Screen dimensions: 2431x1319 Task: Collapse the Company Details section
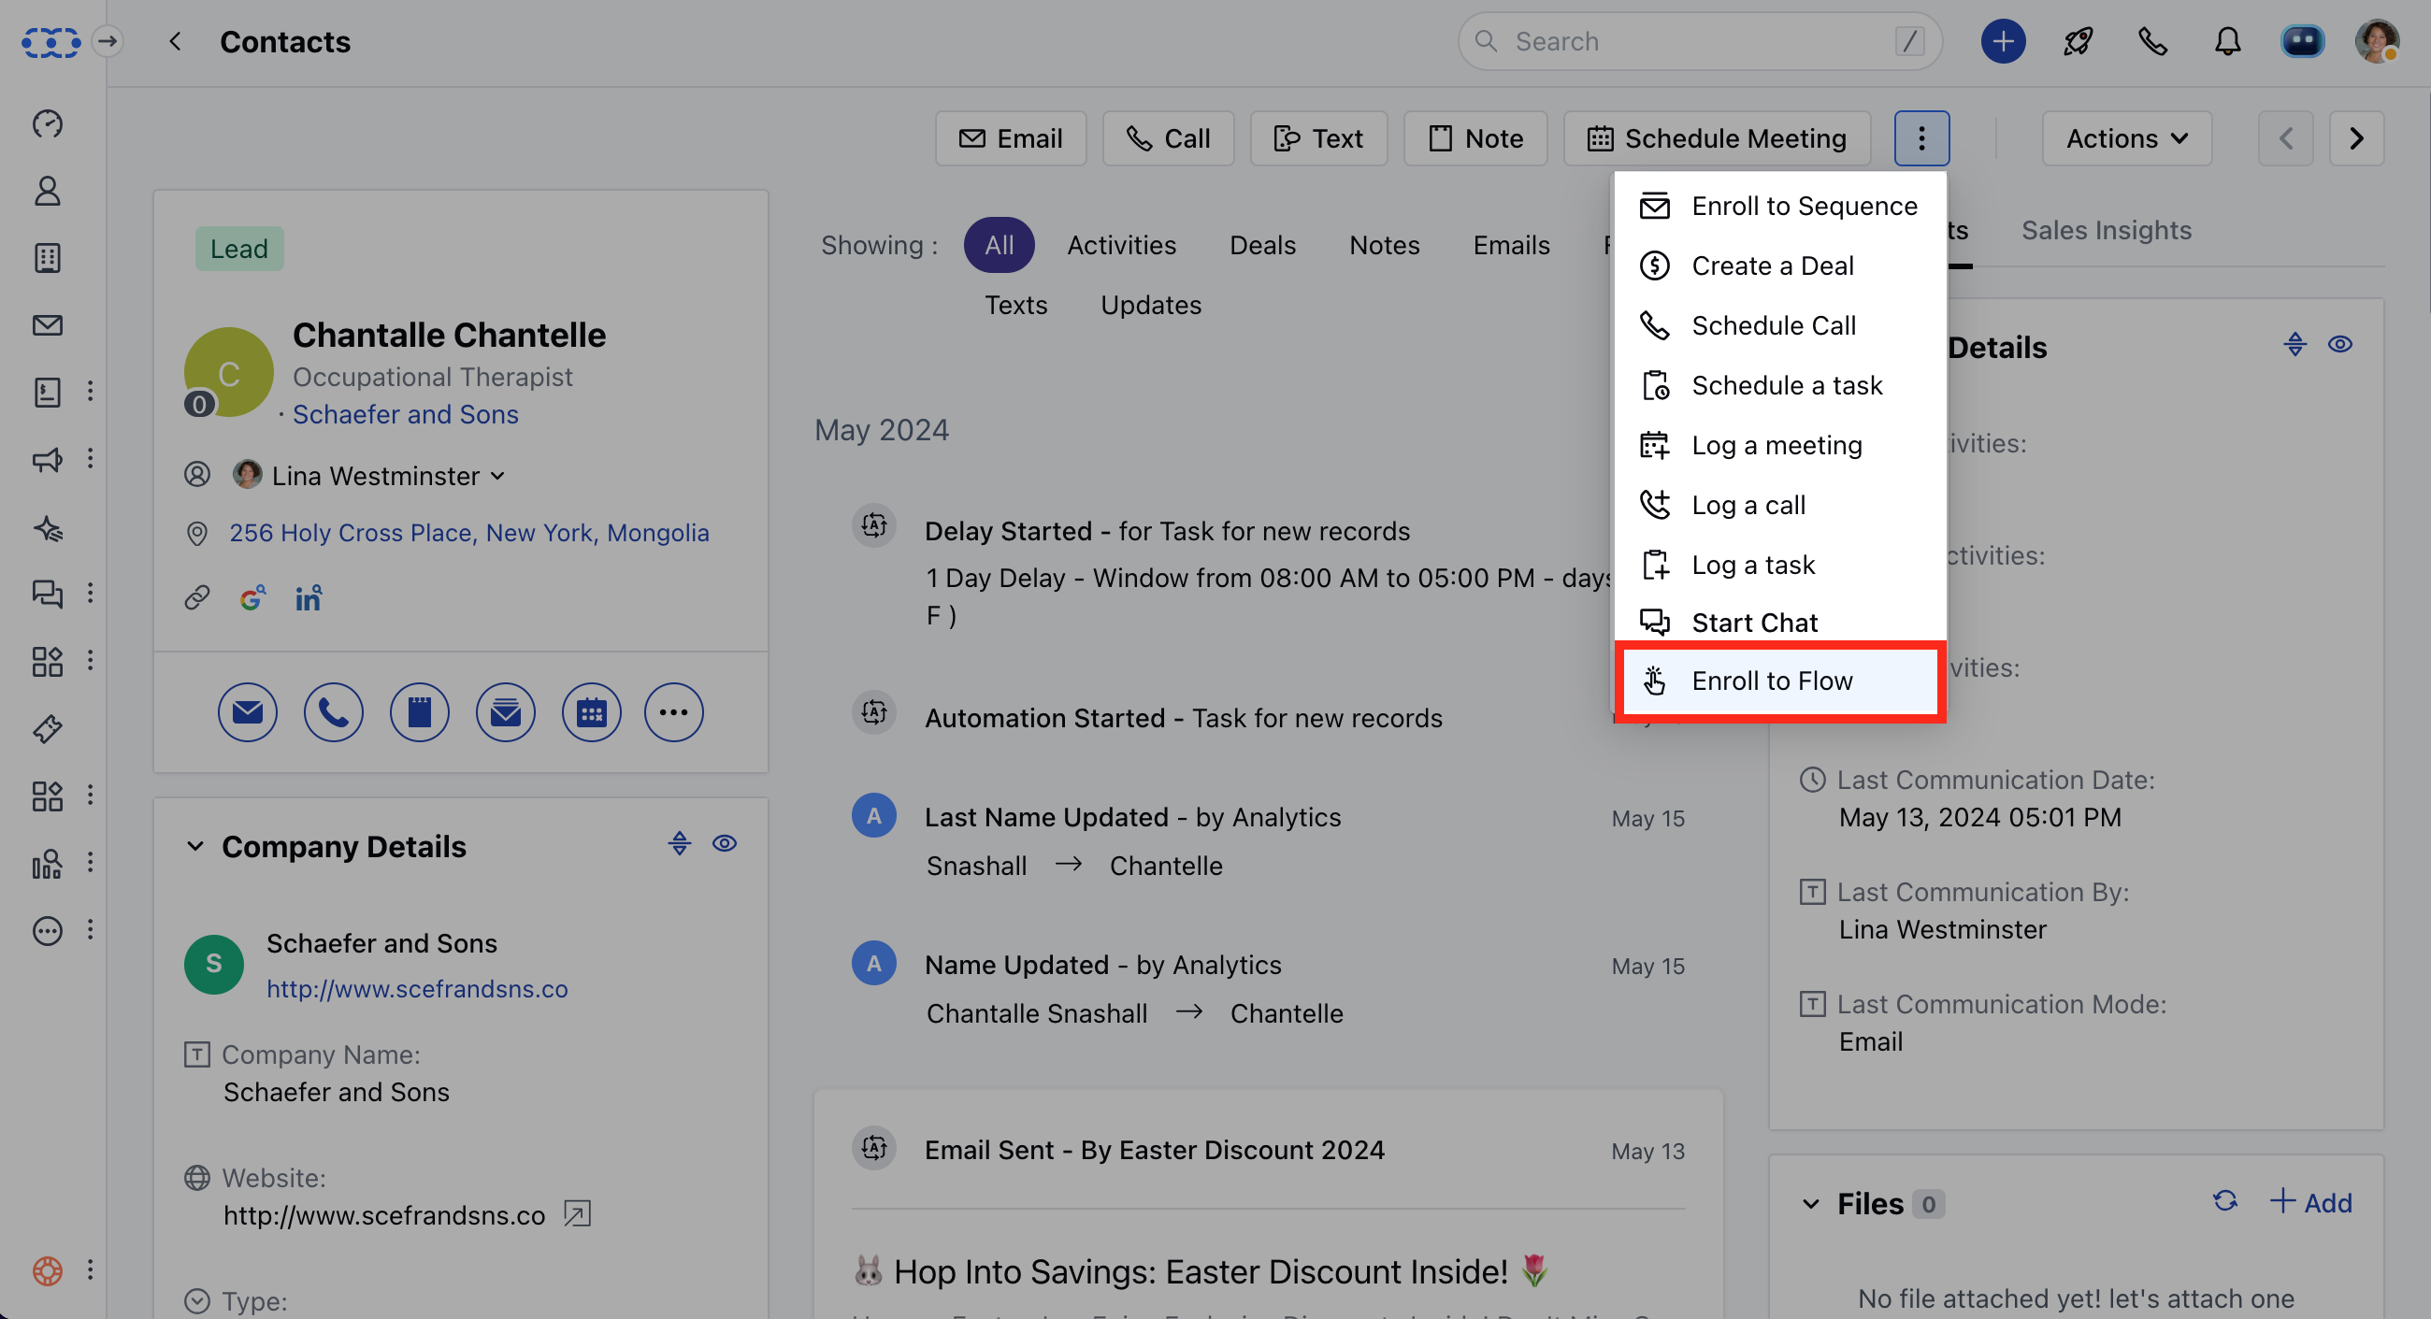[x=195, y=846]
